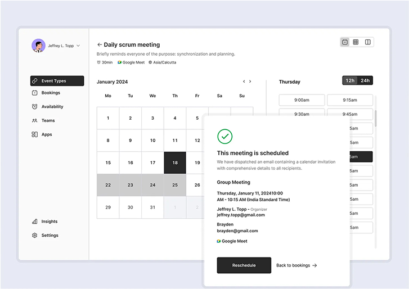
Task: Click the Reschedule button
Action: 244,265
